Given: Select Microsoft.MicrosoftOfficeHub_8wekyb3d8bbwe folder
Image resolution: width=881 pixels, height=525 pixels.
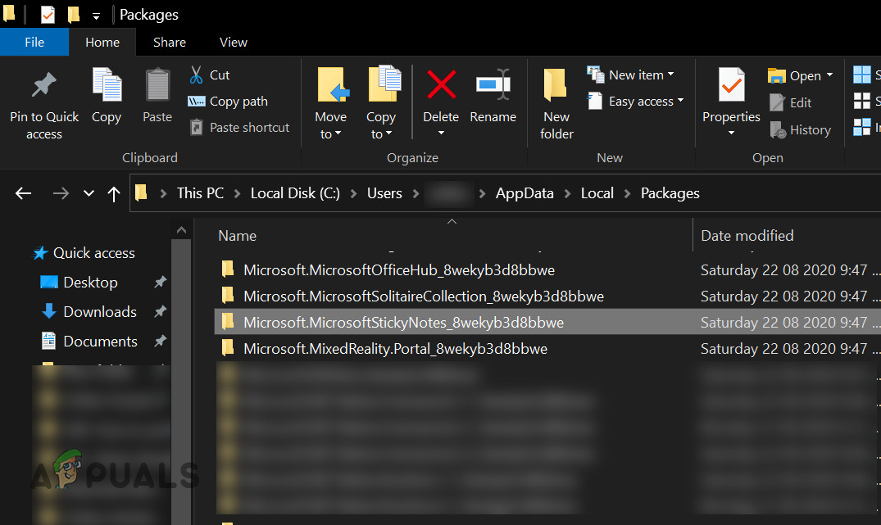Looking at the screenshot, I should coord(399,270).
